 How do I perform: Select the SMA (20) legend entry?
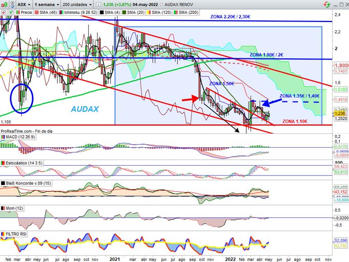pyautogui.click(x=133, y=12)
